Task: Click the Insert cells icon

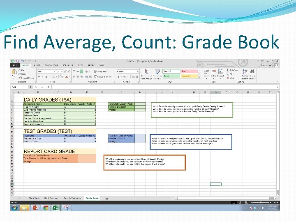Action: click(206, 72)
